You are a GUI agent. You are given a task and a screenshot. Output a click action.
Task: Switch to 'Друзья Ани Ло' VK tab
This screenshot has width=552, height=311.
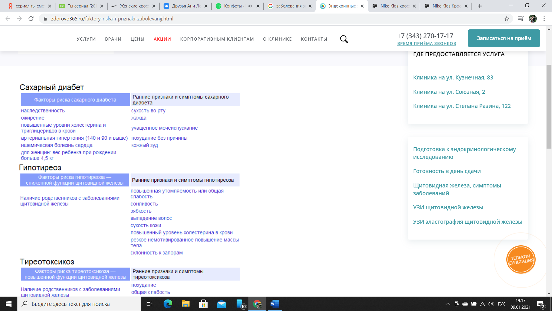pyautogui.click(x=185, y=6)
